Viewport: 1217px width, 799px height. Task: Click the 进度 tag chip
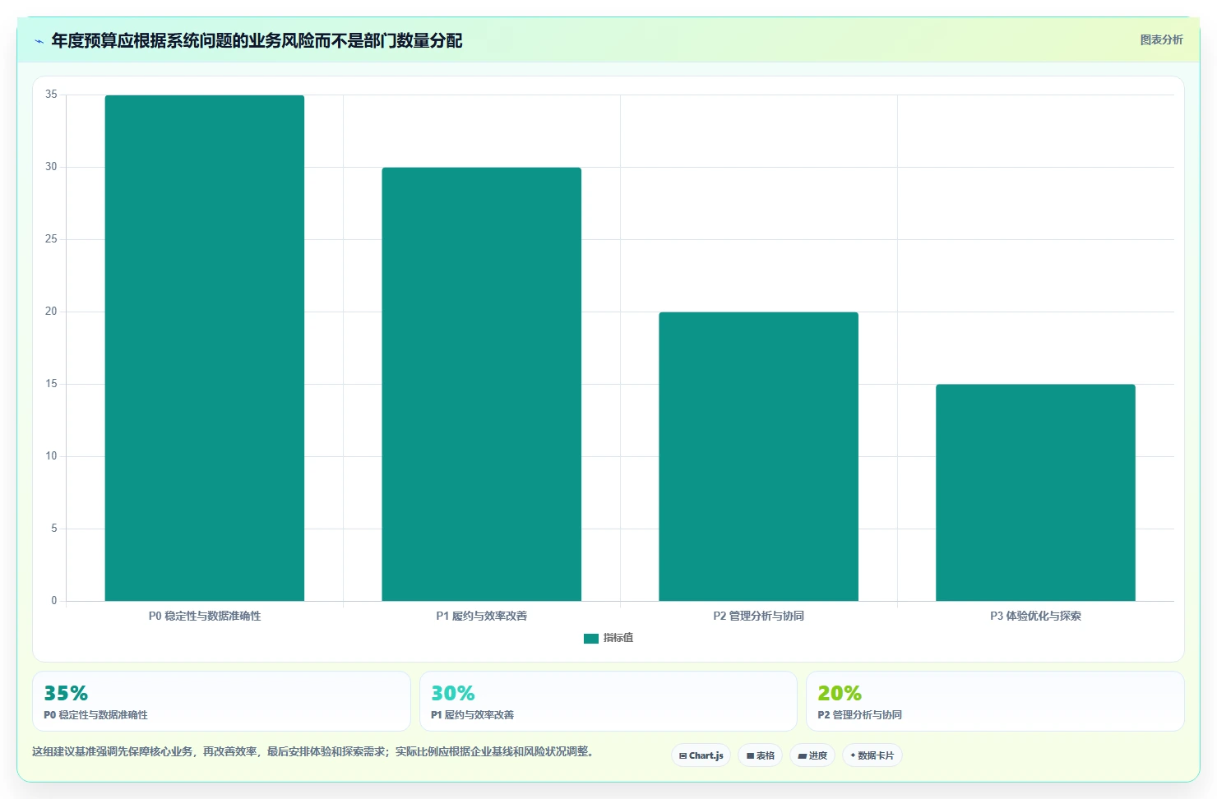pyautogui.click(x=812, y=755)
